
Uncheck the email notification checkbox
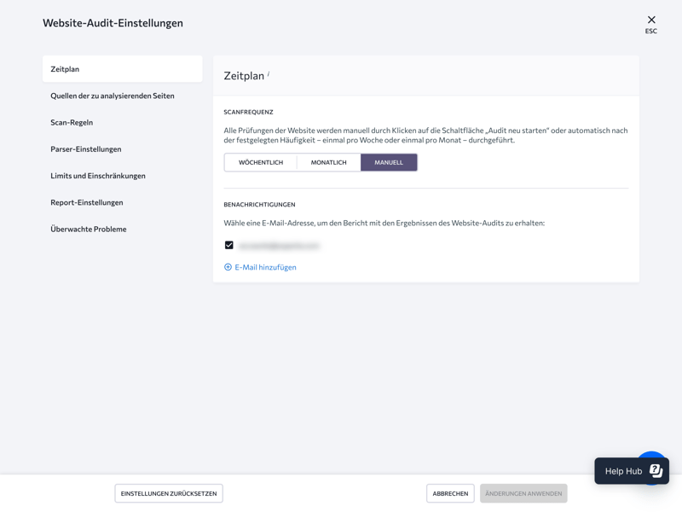229,246
